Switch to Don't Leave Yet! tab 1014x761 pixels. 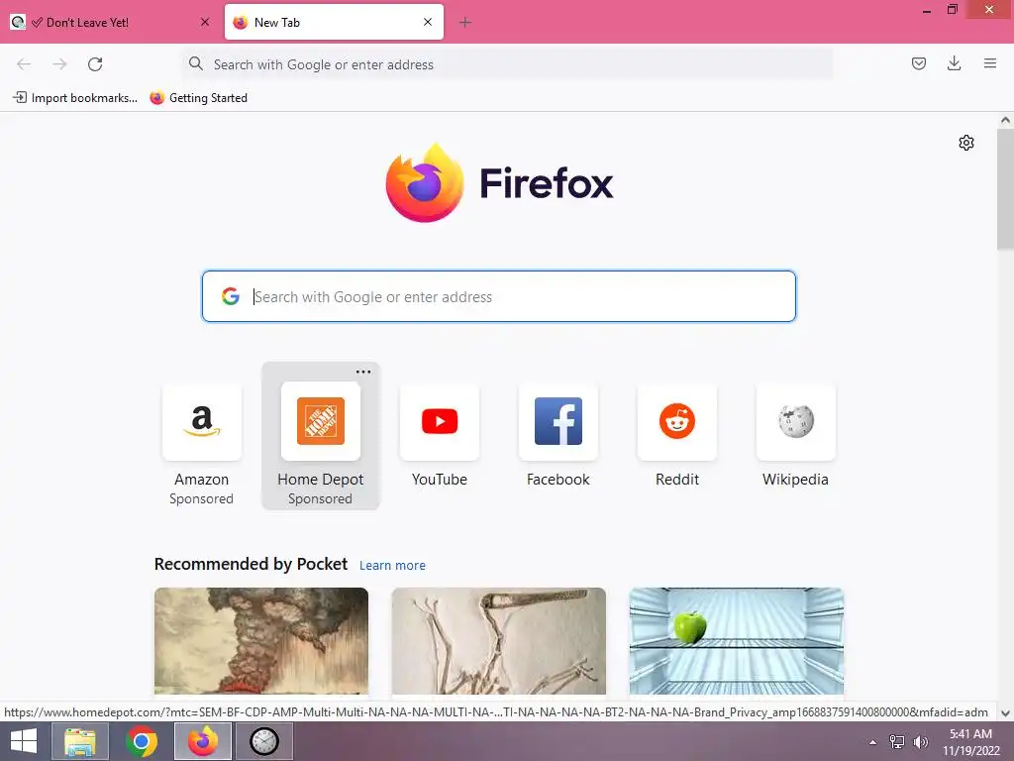tap(111, 22)
